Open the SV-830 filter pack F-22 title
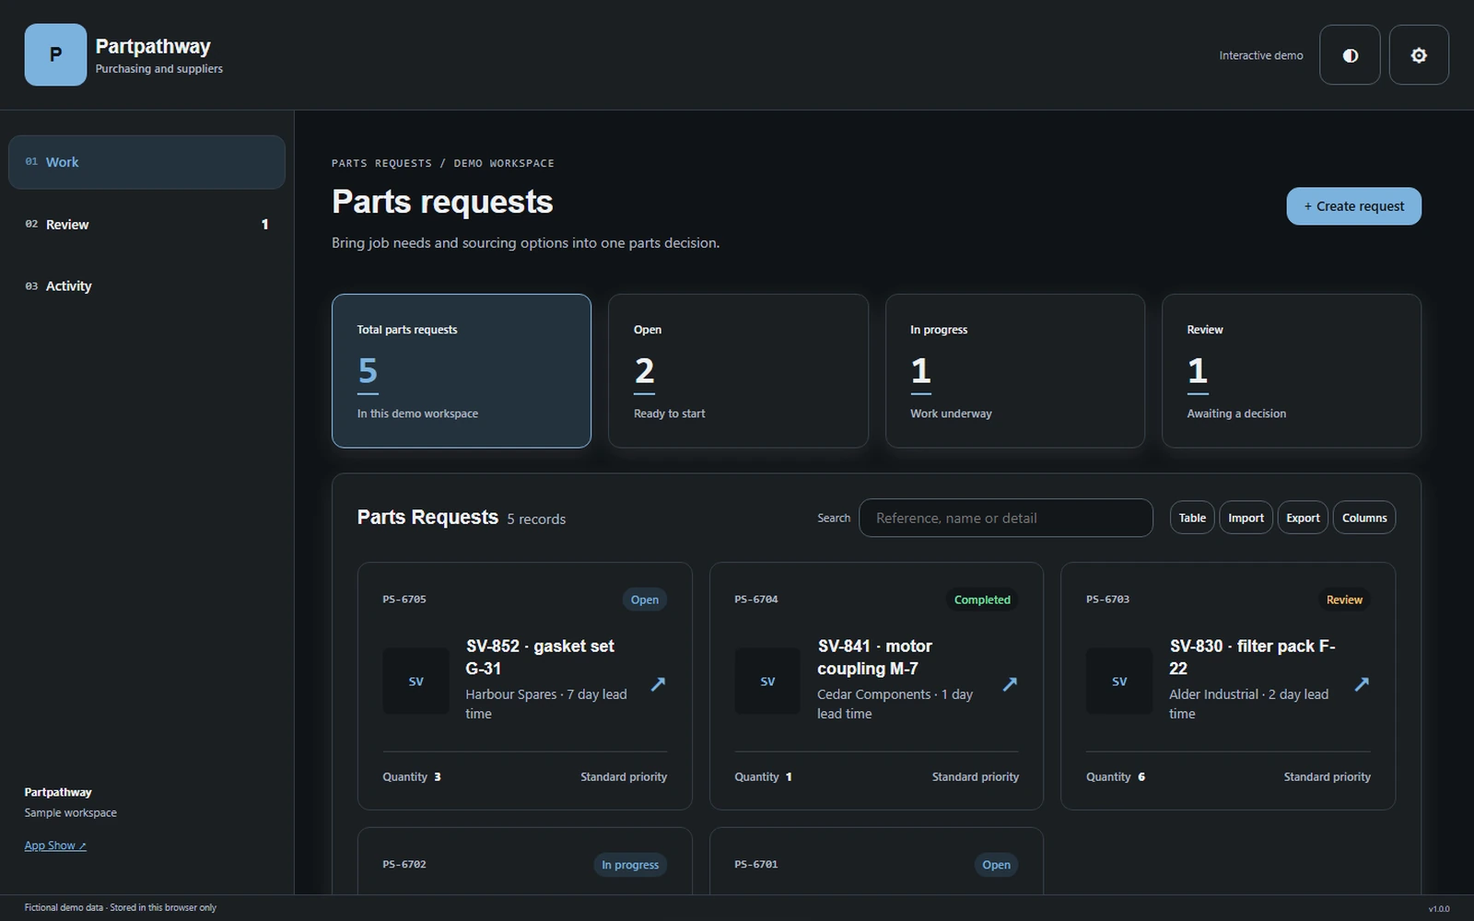Image resolution: width=1474 pixels, height=921 pixels. [x=1252, y=658]
